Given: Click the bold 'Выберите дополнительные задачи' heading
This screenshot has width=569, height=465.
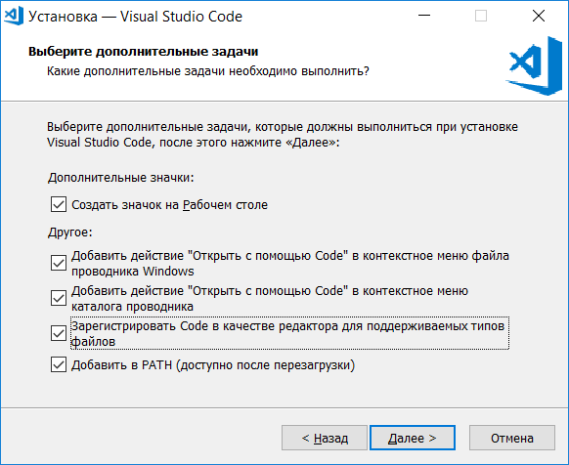Looking at the screenshot, I should (144, 52).
